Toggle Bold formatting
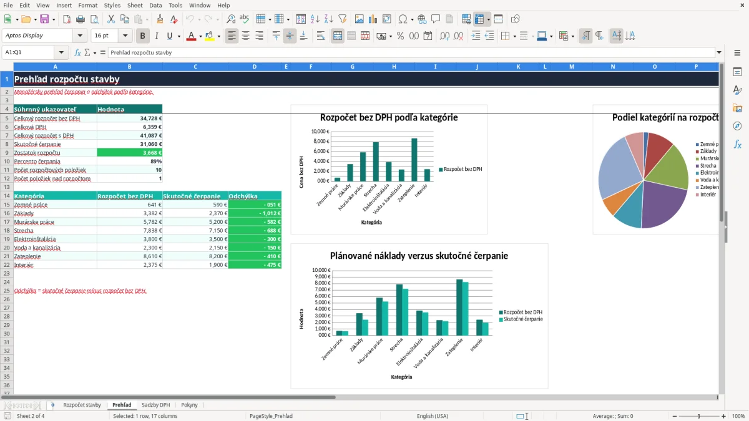Viewport: 749px width, 421px height. 143,36
